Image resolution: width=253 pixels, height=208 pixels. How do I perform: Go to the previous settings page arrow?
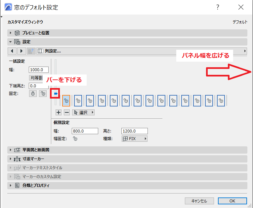pyautogui.click(x=12, y=51)
